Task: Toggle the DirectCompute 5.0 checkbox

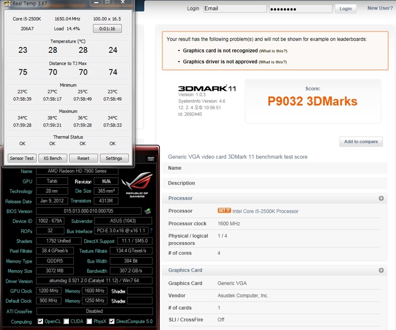Action: 112,321
